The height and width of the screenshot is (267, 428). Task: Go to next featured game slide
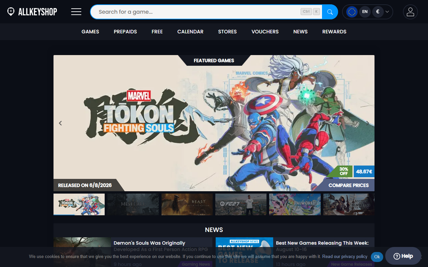tap(367, 123)
